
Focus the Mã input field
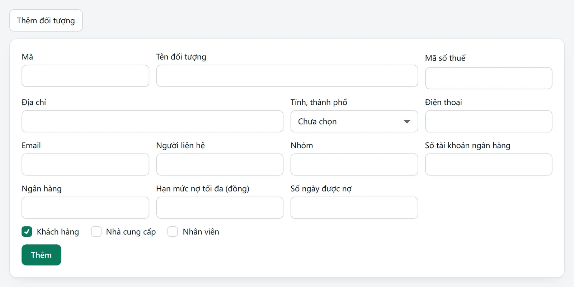pos(85,76)
